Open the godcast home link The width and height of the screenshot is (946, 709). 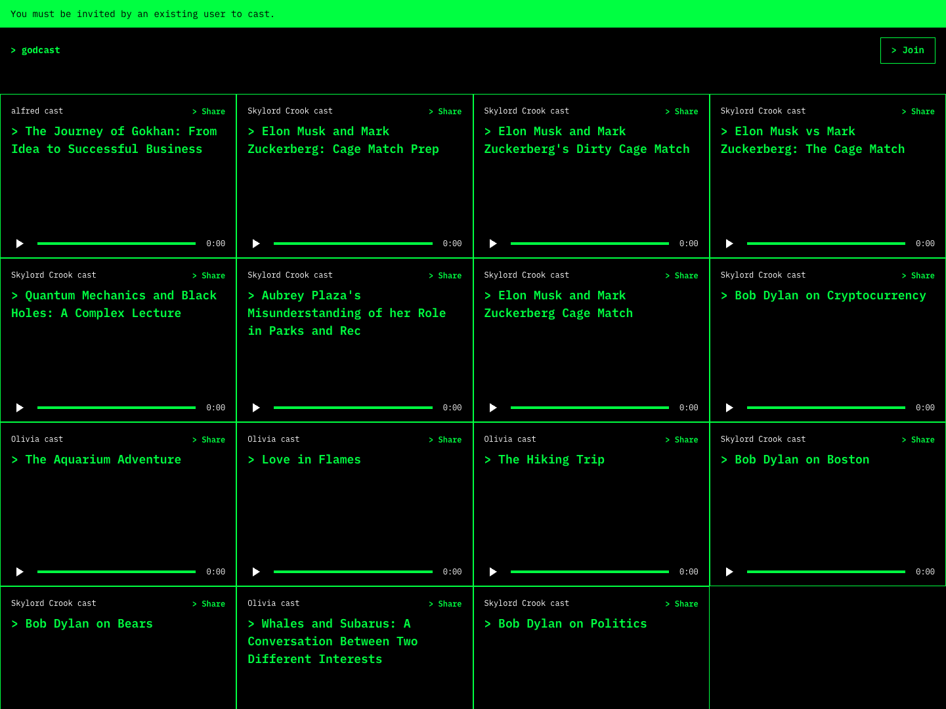click(35, 50)
